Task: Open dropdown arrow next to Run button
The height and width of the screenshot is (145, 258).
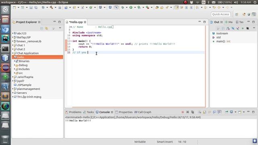Action: [x=135, y=7]
